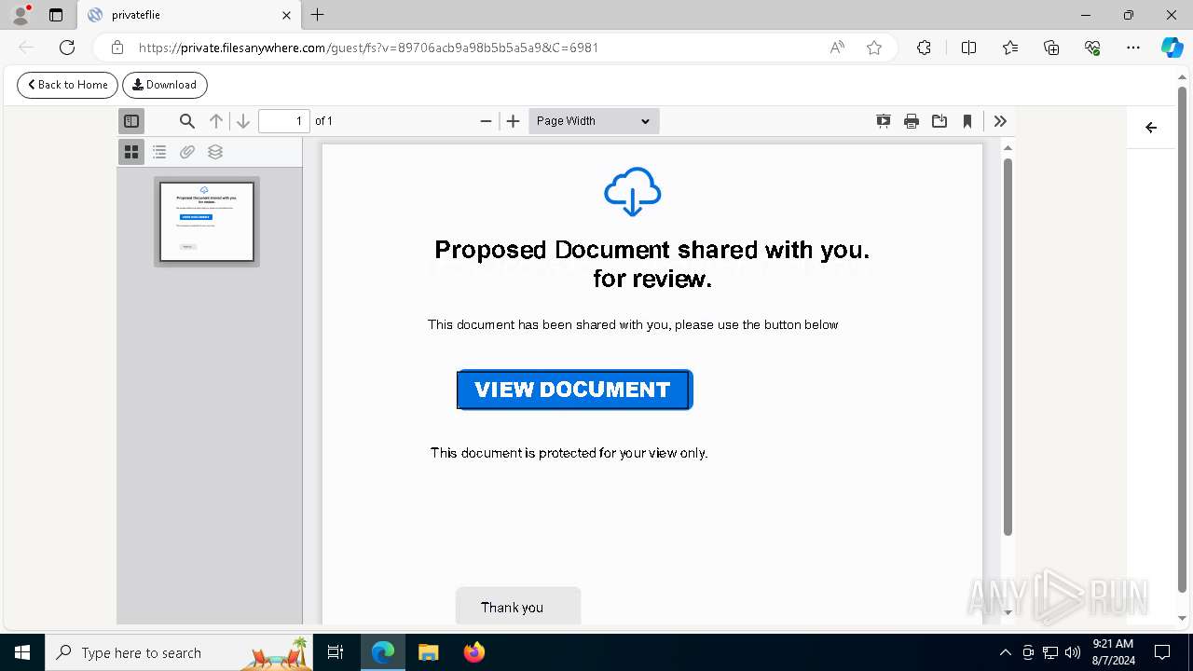1193x671 pixels.
Task: Click the VIEW DOCUMENT button
Action: point(574,390)
